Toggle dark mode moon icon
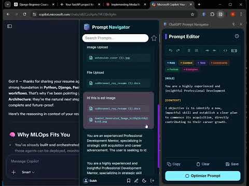This screenshot has width=249, height=186. 144,180
